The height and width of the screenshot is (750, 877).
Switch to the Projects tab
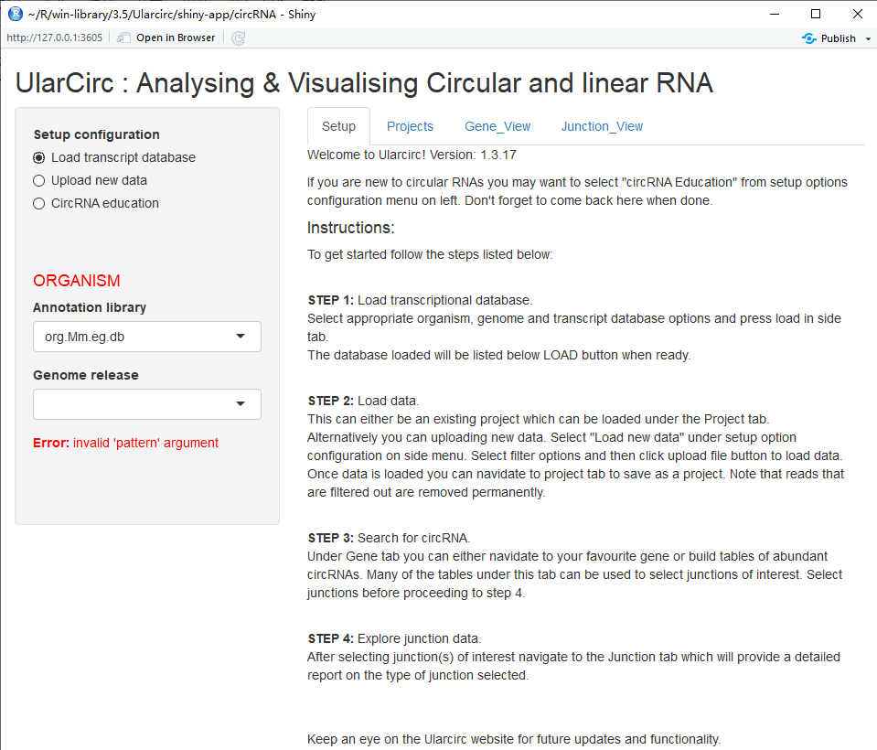[x=410, y=126]
